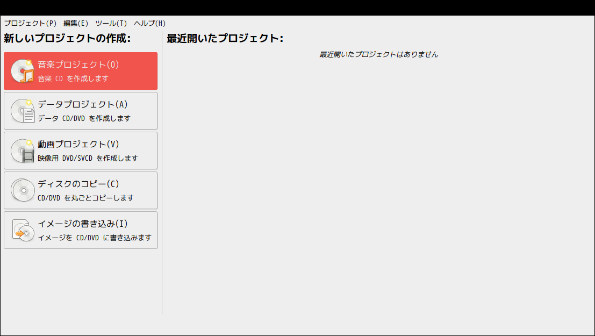
Task: Click the music CD icon with orange note
Action: click(x=23, y=71)
